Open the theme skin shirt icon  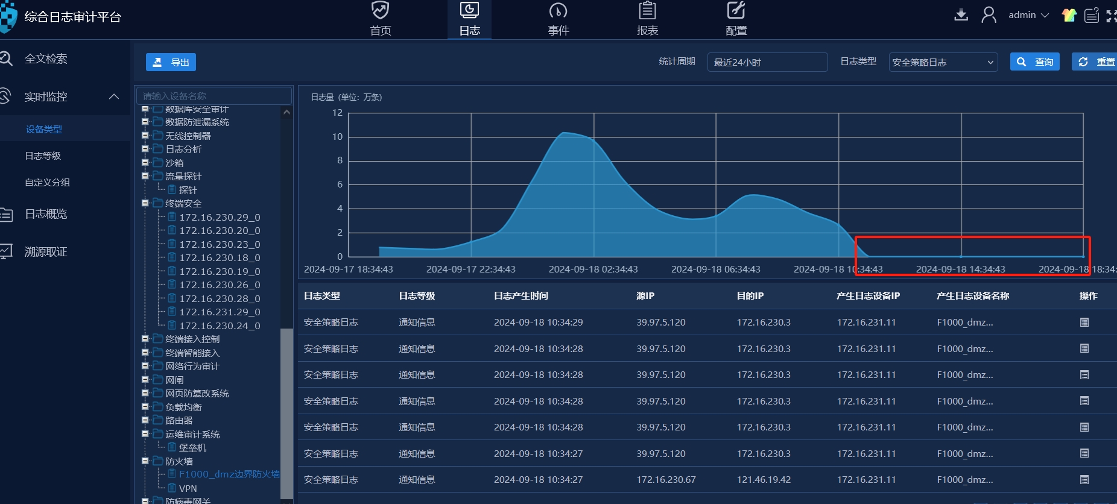(1069, 15)
